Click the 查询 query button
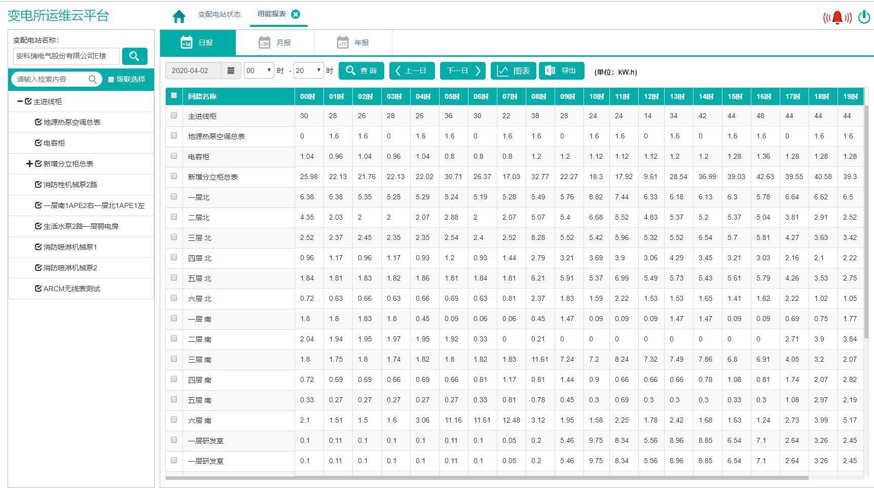Image resolution: width=874 pixels, height=488 pixels. tap(361, 71)
